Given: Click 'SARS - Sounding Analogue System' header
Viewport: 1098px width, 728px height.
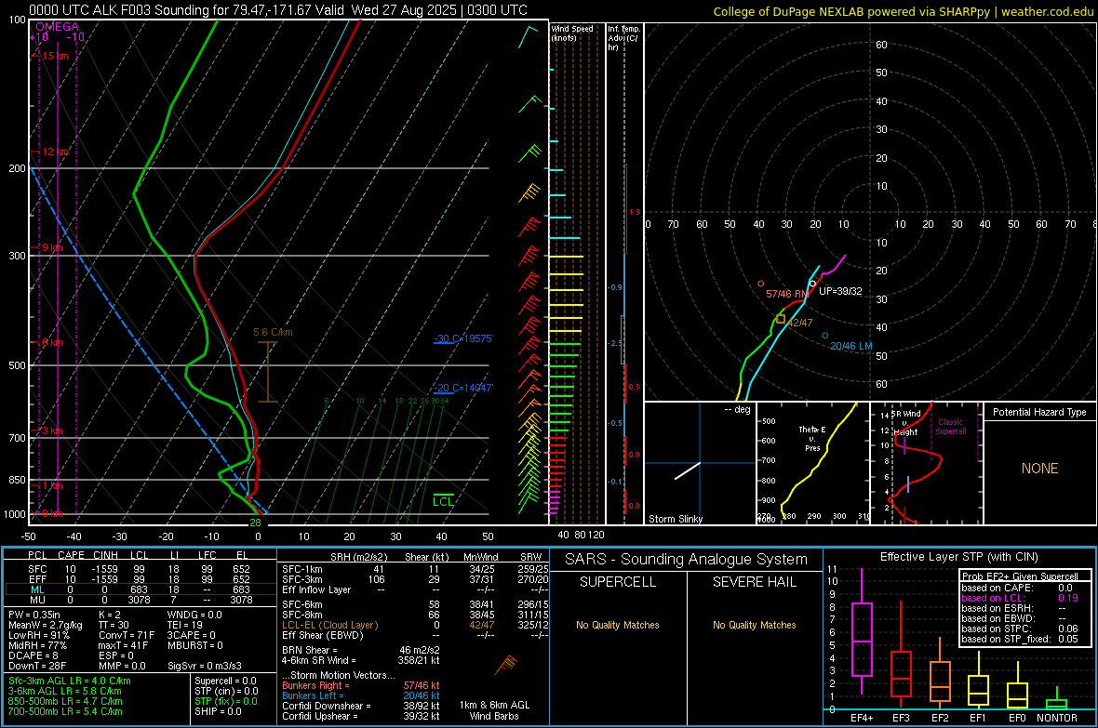Looking at the screenshot, I should click(687, 560).
